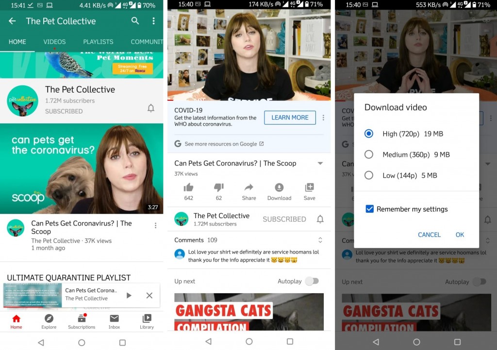Screen dimensions: 497x350
Task: Switch to the PLAYLISTS tab
Action: (98, 42)
